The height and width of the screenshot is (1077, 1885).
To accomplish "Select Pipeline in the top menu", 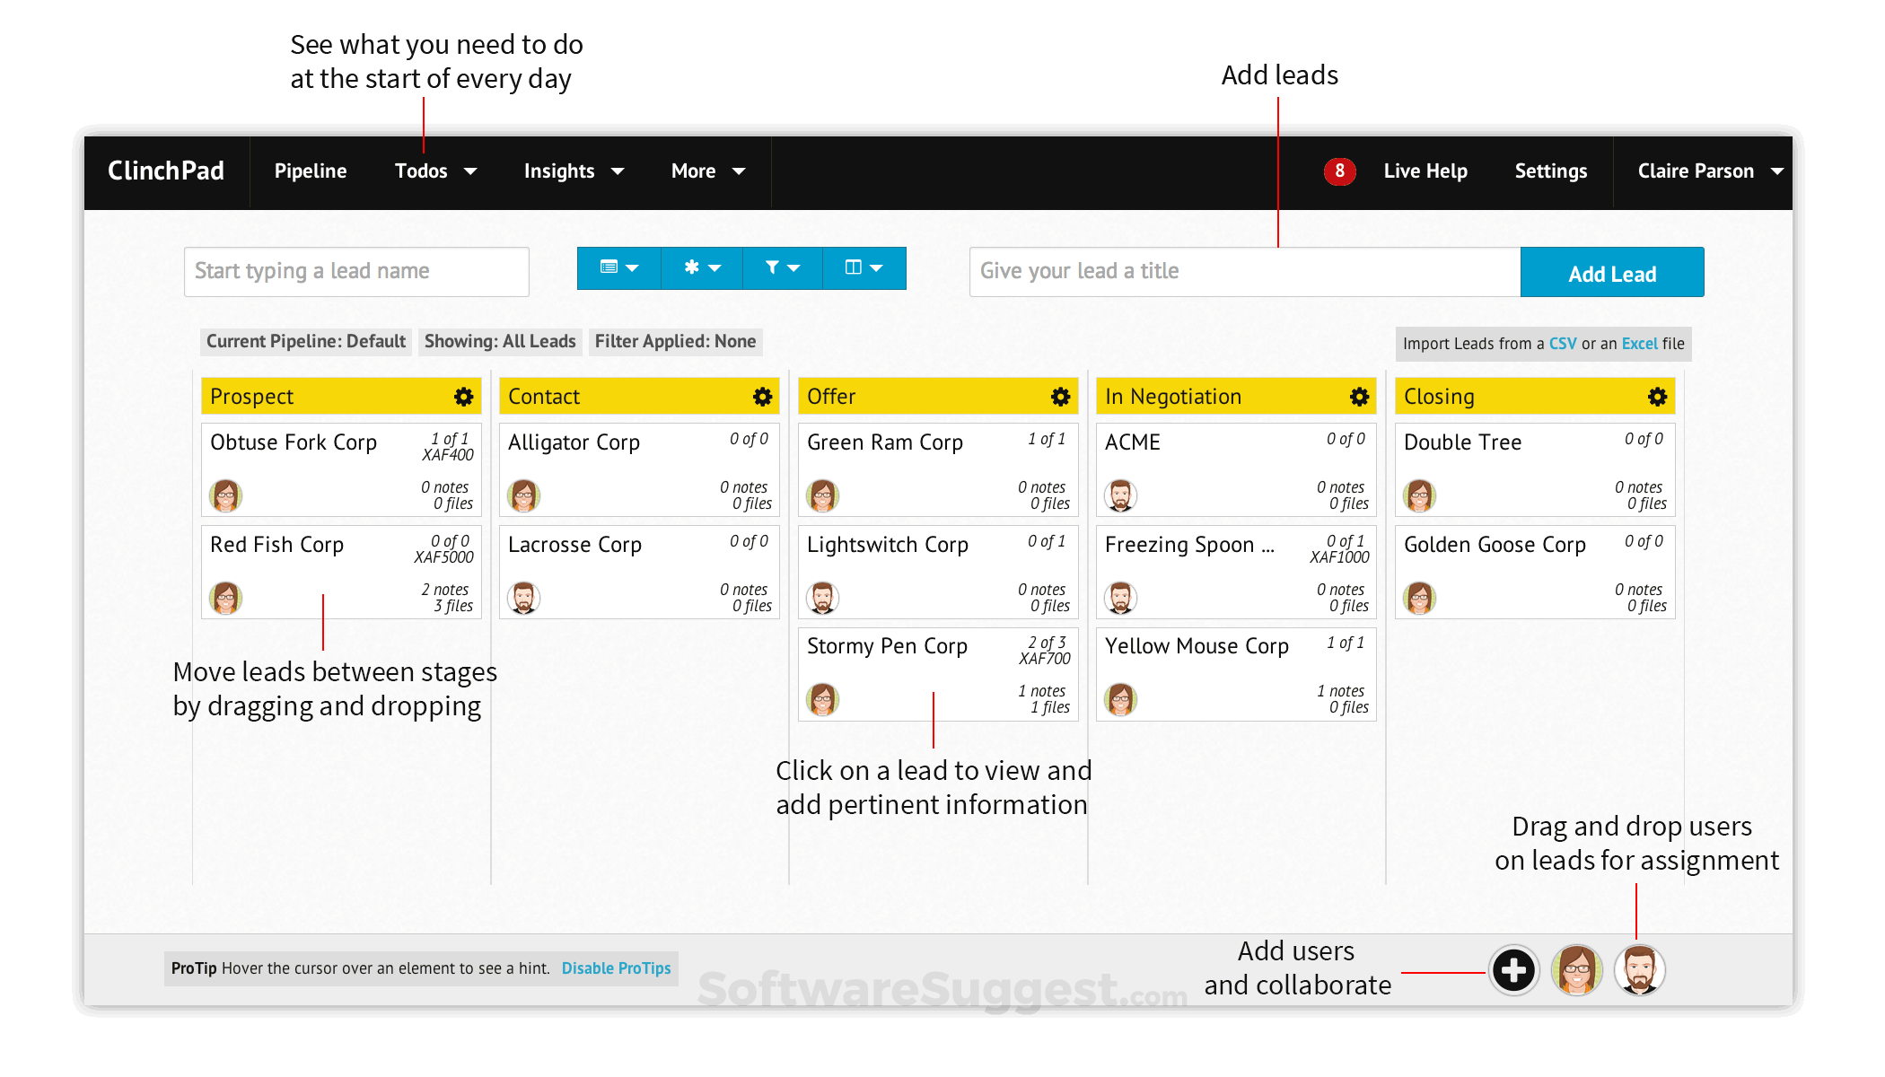I will [310, 171].
